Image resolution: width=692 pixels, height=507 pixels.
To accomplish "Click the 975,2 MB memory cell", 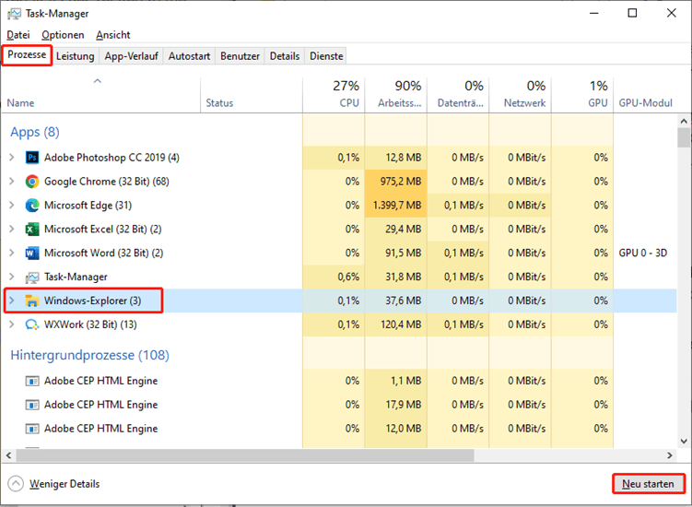I will coord(396,181).
